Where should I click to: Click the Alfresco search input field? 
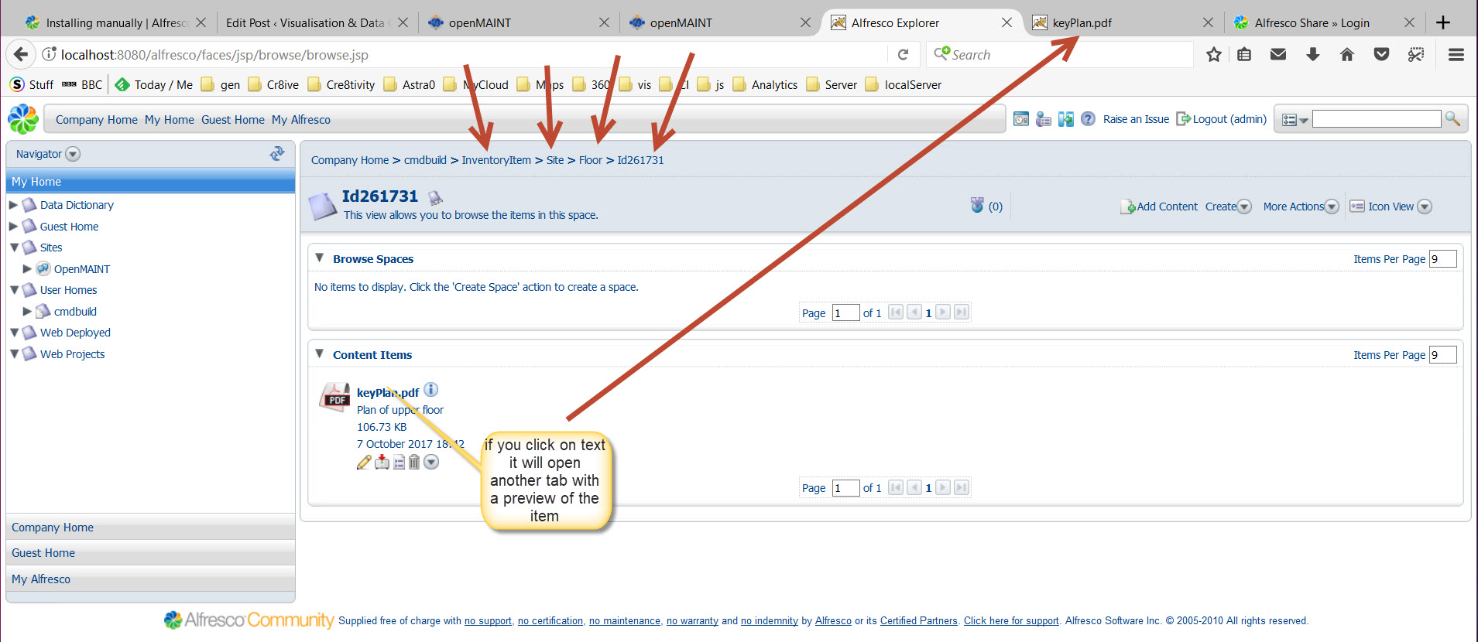pyautogui.click(x=1376, y=119)
